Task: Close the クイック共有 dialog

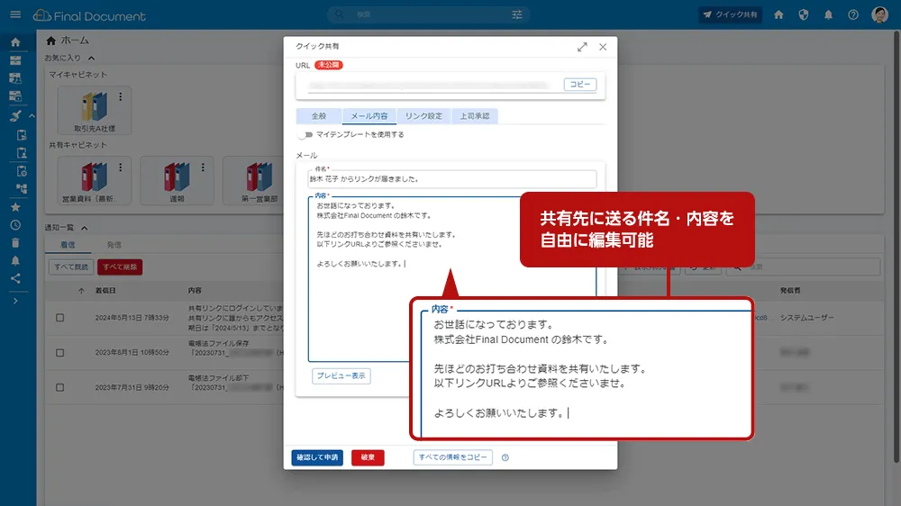Action: pyautogui.click(x=603, y=47)
